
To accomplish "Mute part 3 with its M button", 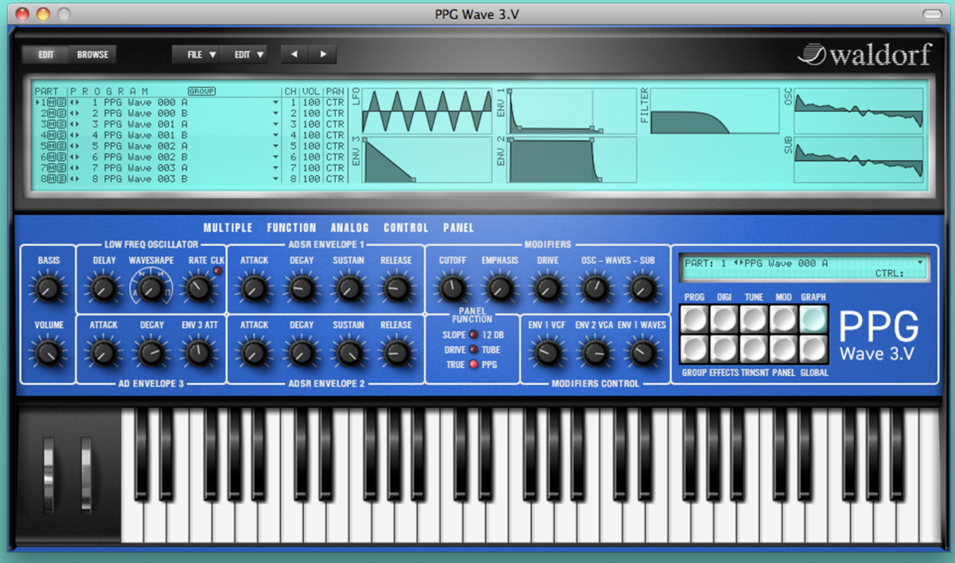I will [51, 124].
